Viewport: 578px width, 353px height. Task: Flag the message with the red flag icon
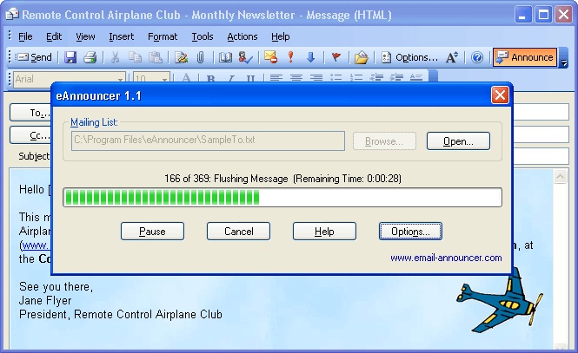[x=336, y=57]
